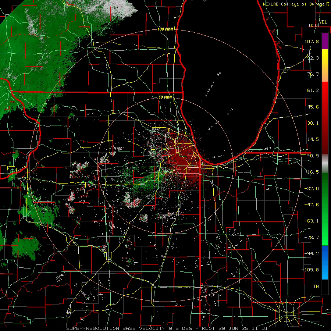Click the 'NEXLAB-College of DuPage' credit text

(x=294, y=4)
